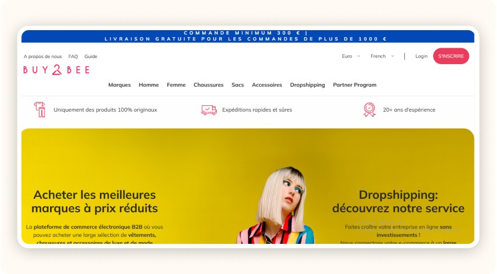Open the Marques menu
497x274 pixels.
click(x=120, y=85)
